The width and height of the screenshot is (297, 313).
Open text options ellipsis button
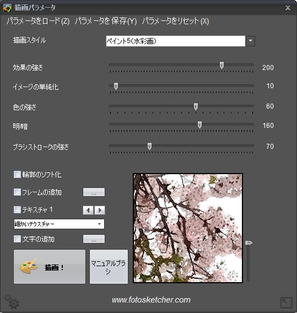(94, 239)
